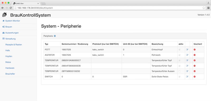This screenshot has height=101, width=211.
Task: Toggle aktiv checkbox for sensor 28B2910A060000C7
Action: click(179, 60)
